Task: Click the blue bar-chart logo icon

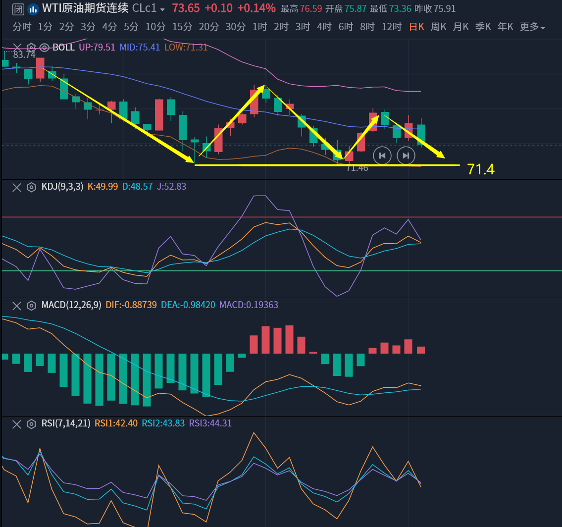Action: click(33, 9)
